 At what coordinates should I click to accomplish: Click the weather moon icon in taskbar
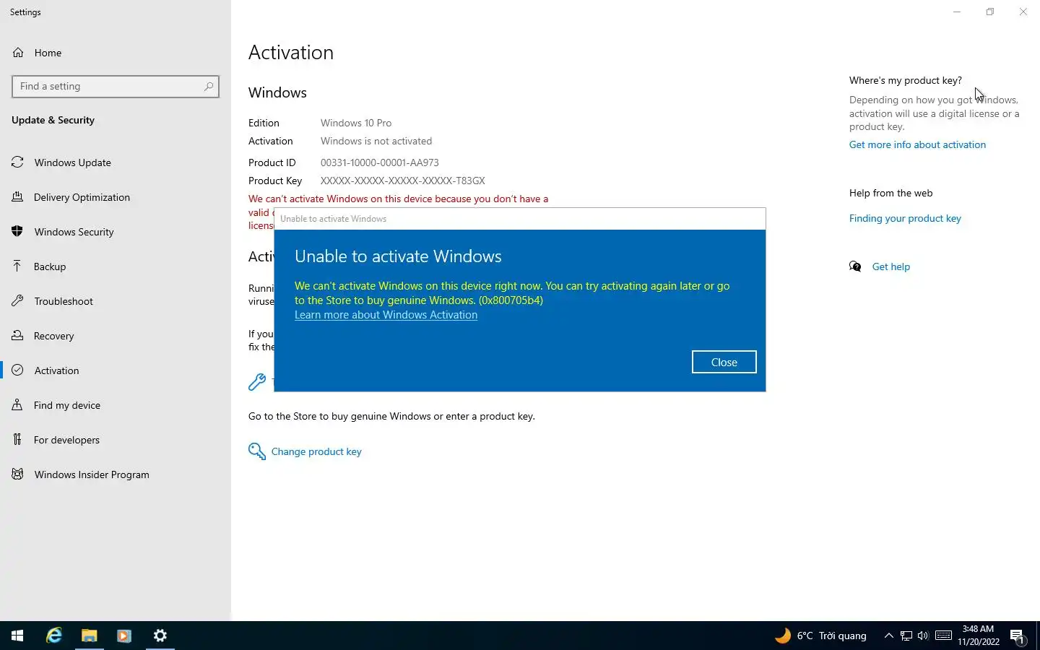coord(783,636)
